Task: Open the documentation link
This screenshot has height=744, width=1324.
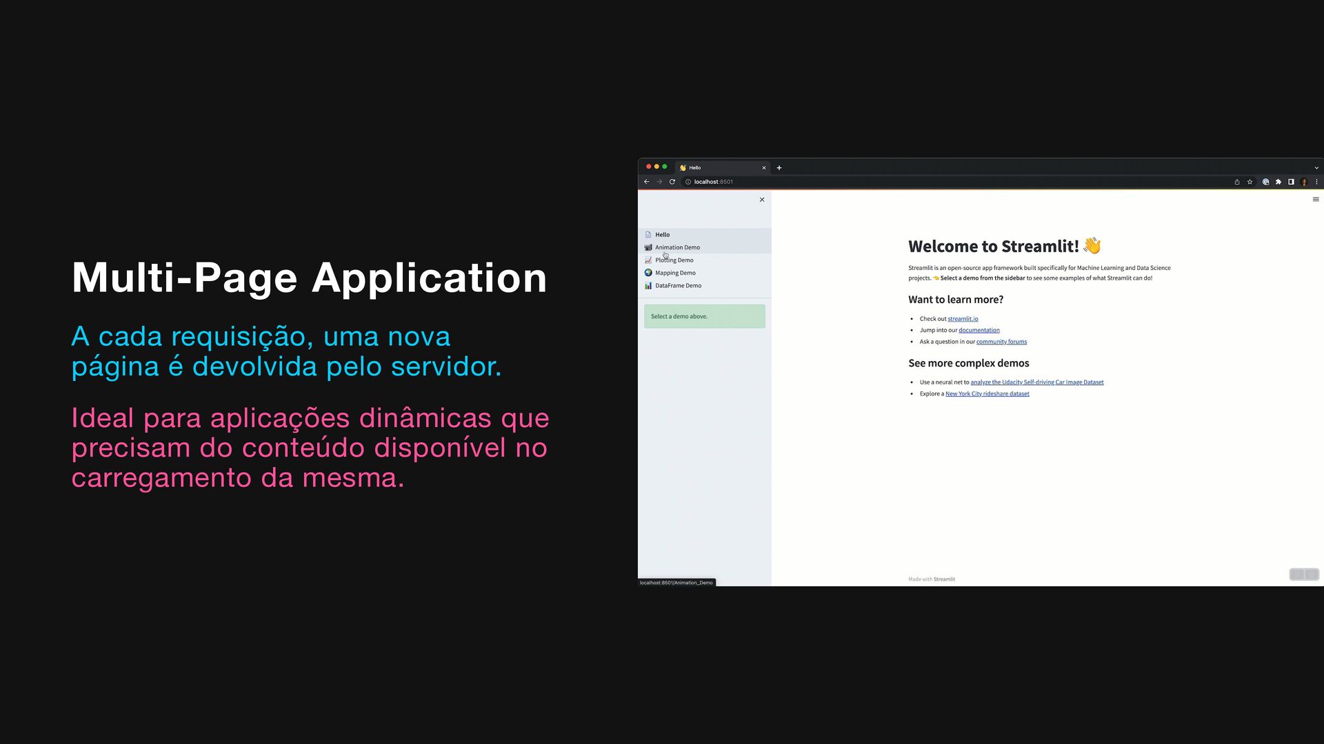Action: coord(979,330)
